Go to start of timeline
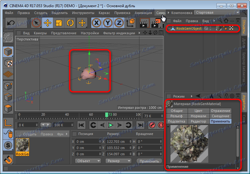Viewport: 250px width, 174px height. 81,125
